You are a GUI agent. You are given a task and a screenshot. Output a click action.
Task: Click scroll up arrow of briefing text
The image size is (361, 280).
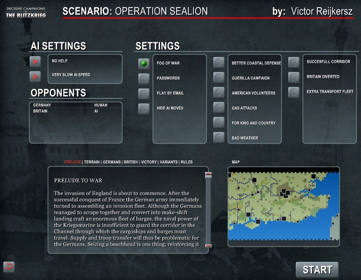(208, 175)
